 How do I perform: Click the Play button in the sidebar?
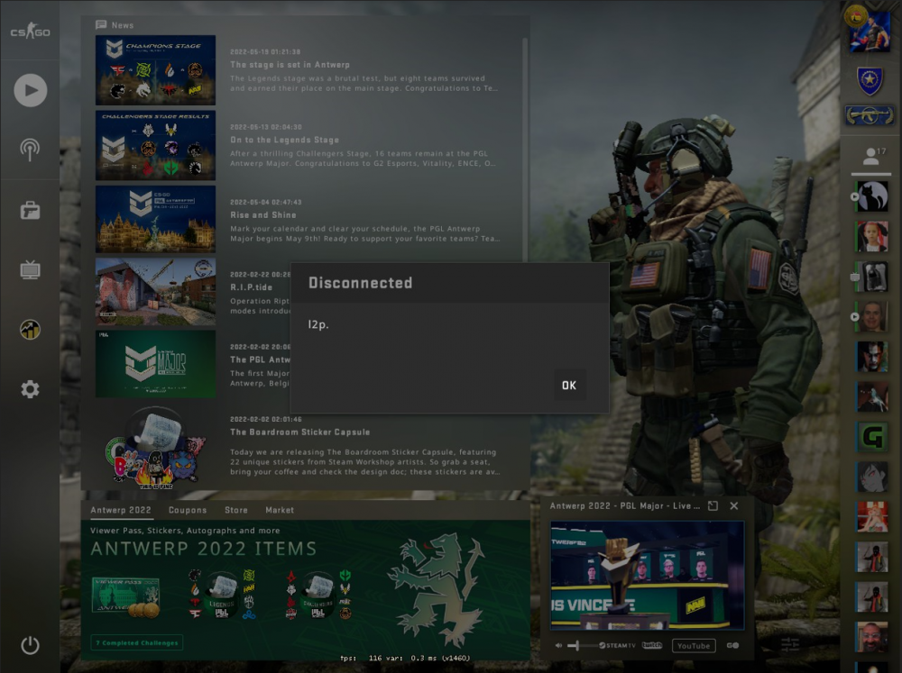31,90
